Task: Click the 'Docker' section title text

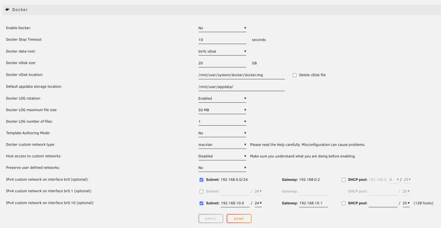Action: click(20, 10)
